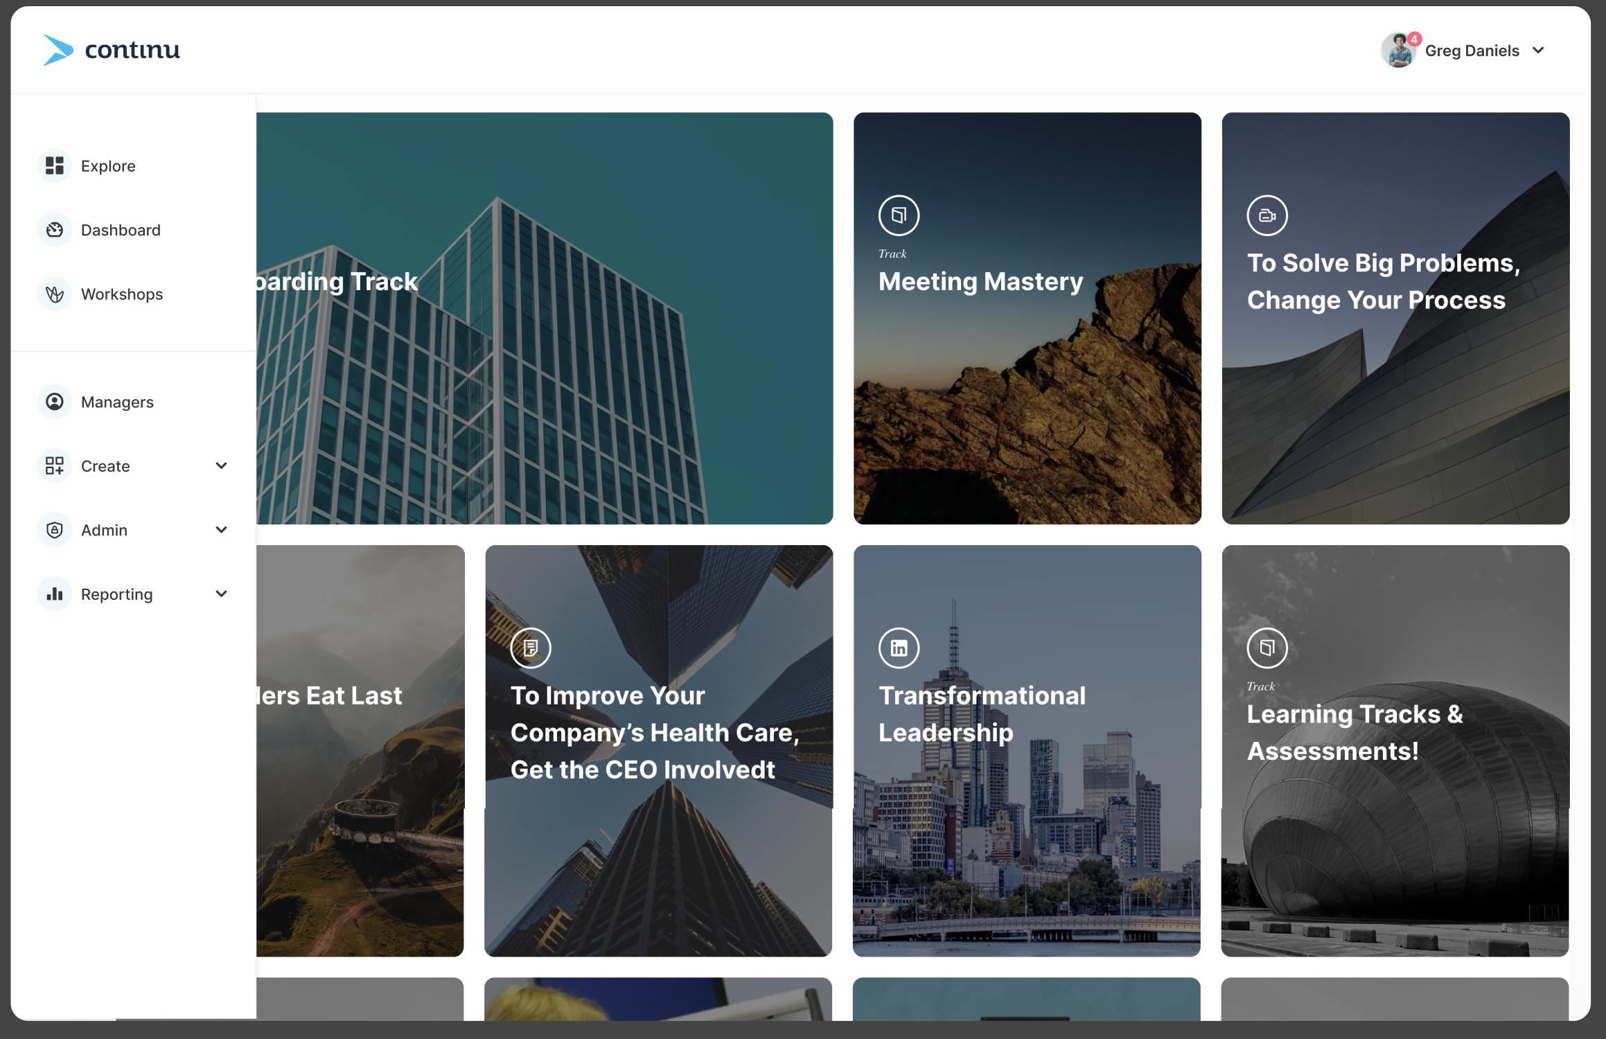Image resolution: width=1606 pixels, height=1039 pixels.
Task: Click video icon on Solve Big Problems card
Action: pyautogui.click(x=1267, y=215)
